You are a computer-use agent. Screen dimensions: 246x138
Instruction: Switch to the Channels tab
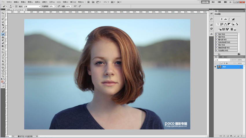(x=221, y=57)
